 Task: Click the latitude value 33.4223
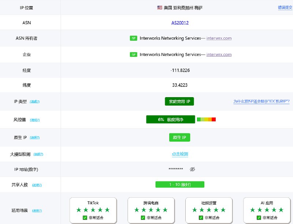click(180, 85)
